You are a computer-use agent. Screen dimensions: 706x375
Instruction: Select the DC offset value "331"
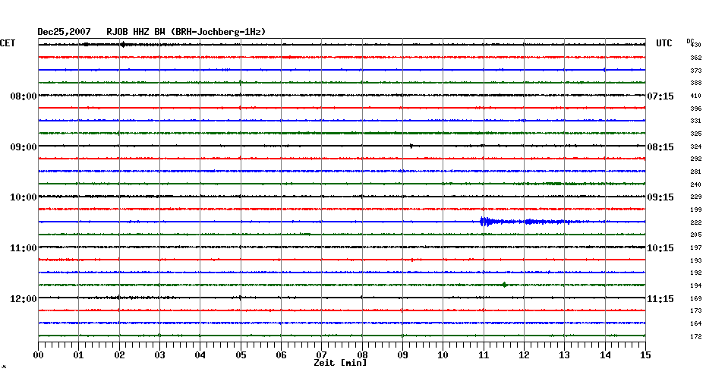click(x=696, y=121)
